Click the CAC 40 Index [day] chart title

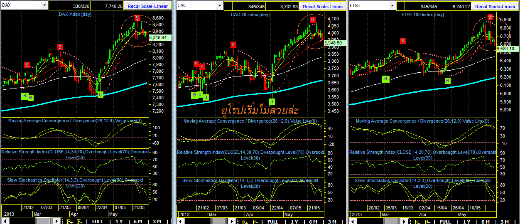click(250, 15)
